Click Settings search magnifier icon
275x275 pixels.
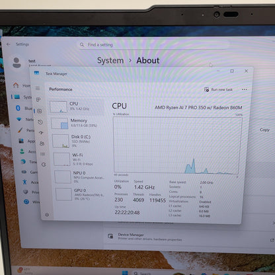82,45
